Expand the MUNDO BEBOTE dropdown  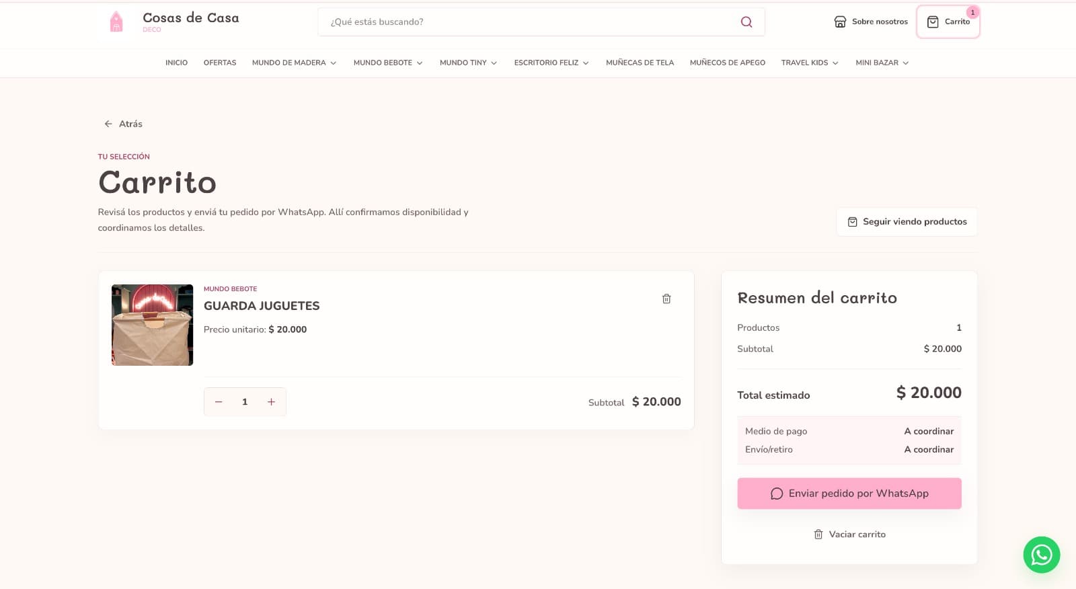pyautogui.click(x=388, y=63)
